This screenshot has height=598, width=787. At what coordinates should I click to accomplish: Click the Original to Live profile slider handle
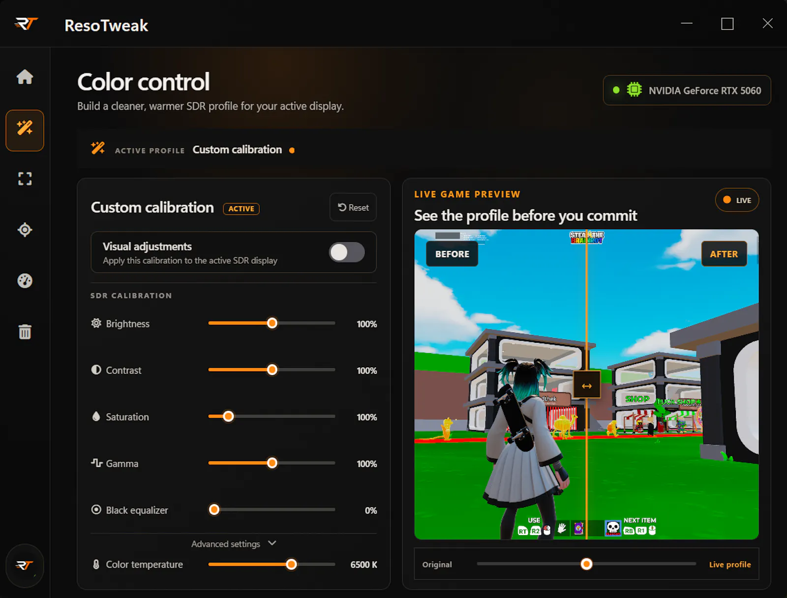(586, 564)
